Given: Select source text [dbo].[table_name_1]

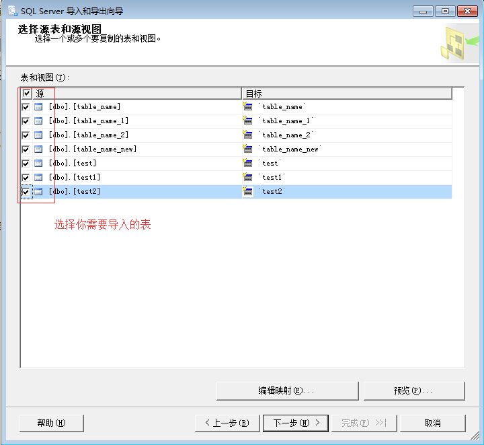Looking at the screenshot, I should [x=89, y=121].
